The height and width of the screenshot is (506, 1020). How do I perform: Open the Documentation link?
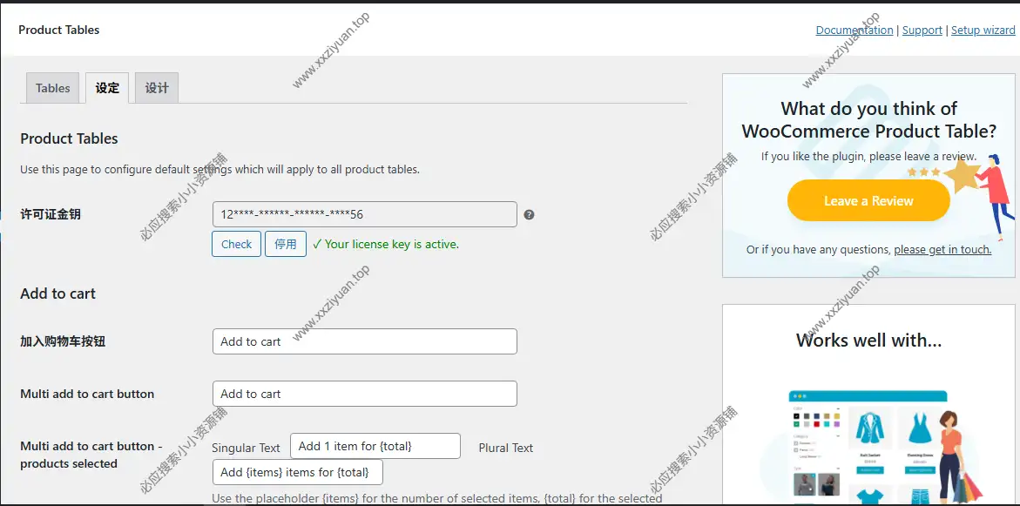point(854,30)
